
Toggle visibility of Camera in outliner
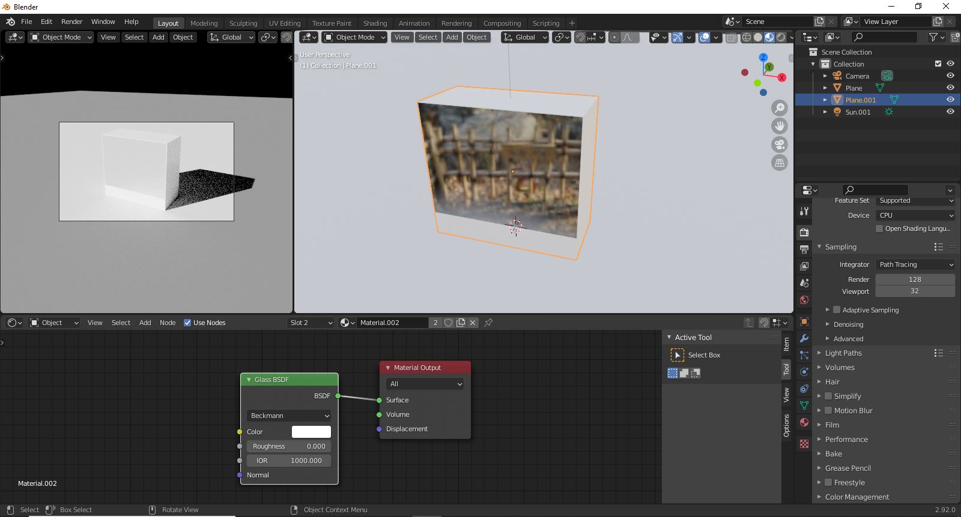click(x=950, y=76)
